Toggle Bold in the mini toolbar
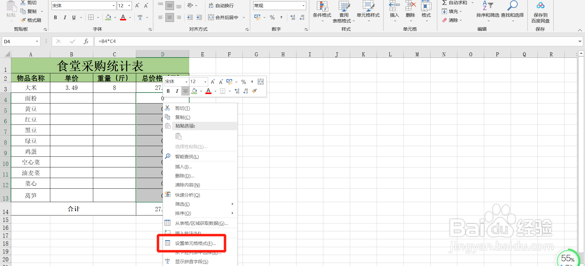 click(168, 91)
